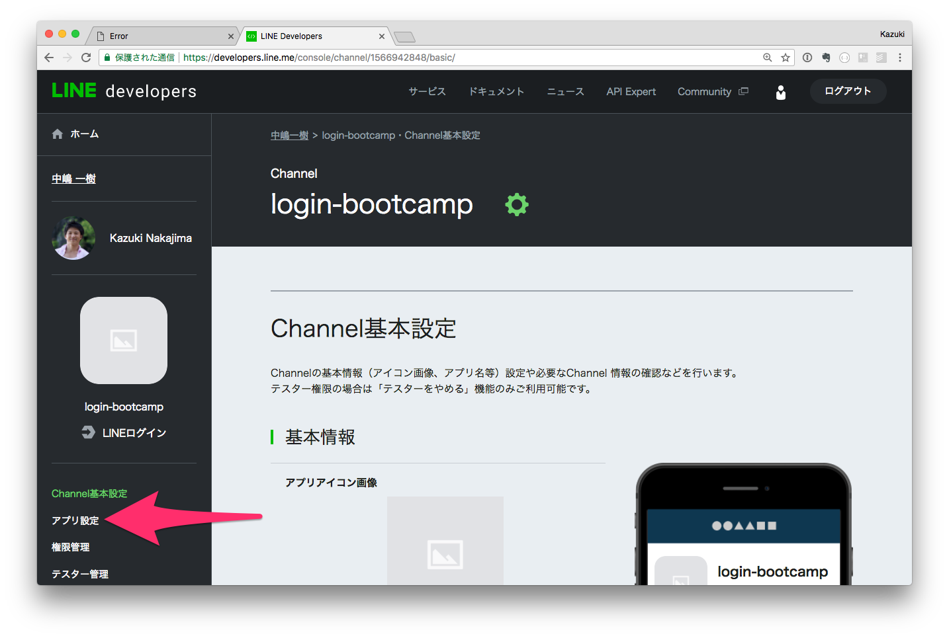Click the browser back arrow
Image resolution: width=949 pixels, height=638 pixels.
(49, 58)
